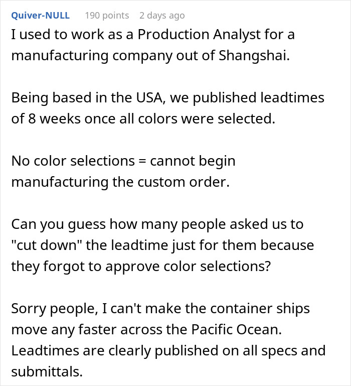Click the line 'No color selections = cannot begin'
The width and height of the screenshot is (351, 386).
click(x=123, y=161)
